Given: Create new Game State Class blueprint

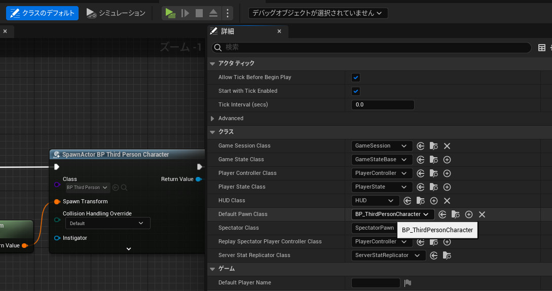Looking at the screenshot, I should tap(447, 160).
